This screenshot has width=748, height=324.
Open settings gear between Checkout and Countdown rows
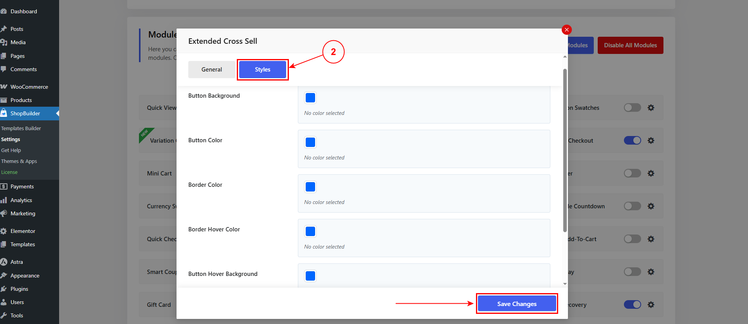(651, 173)
